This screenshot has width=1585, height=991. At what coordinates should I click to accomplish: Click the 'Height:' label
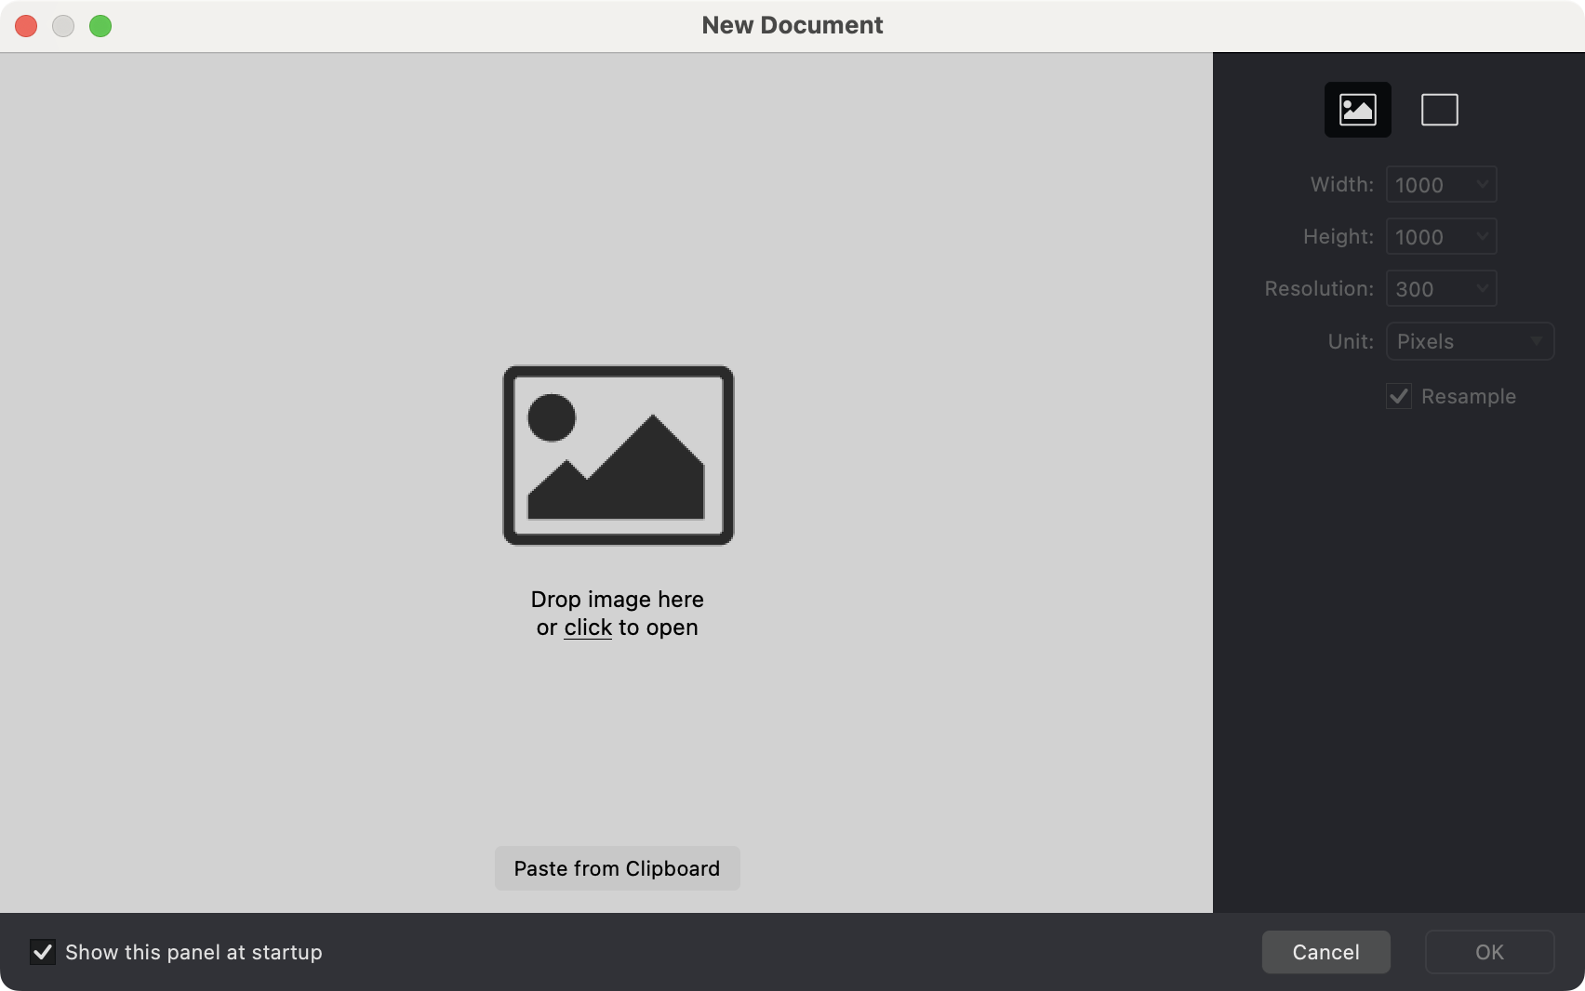(x=1339, y=237)
